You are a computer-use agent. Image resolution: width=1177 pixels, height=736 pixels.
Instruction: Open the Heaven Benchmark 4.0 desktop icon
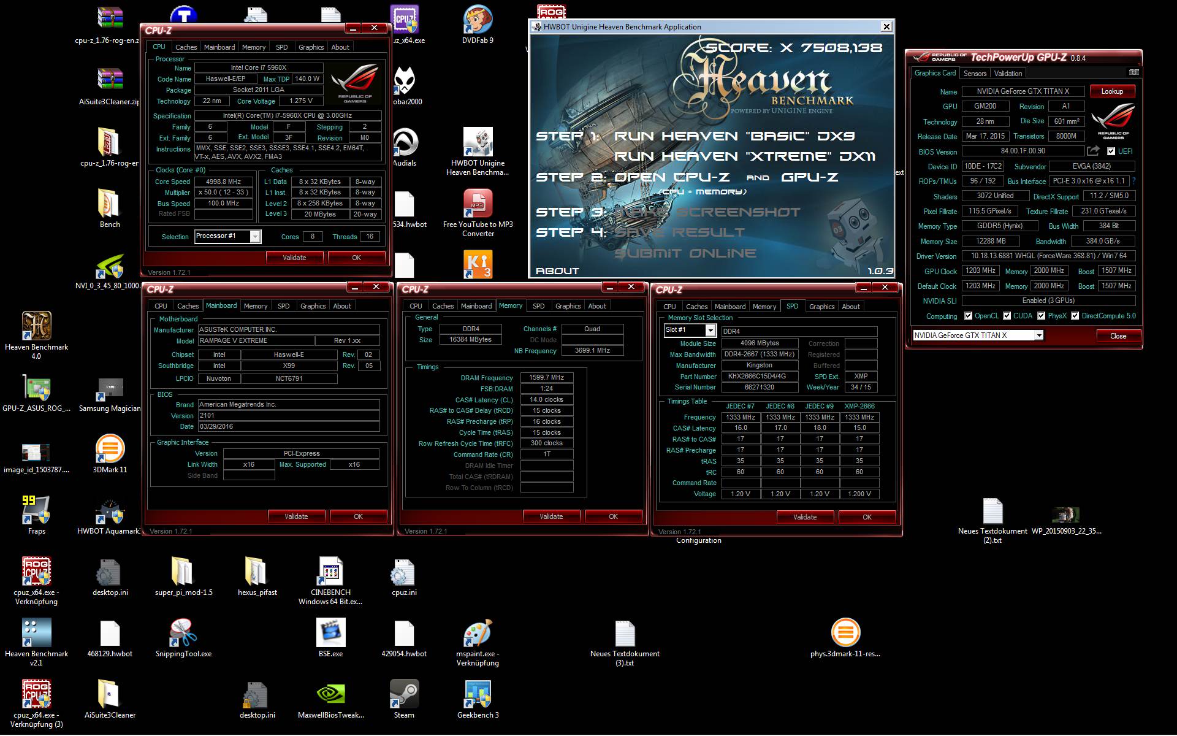pos(36,326)
